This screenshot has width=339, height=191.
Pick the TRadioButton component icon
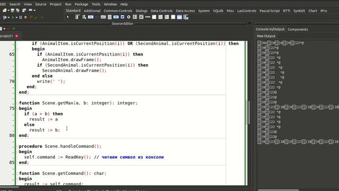click(x=129, y=17)
